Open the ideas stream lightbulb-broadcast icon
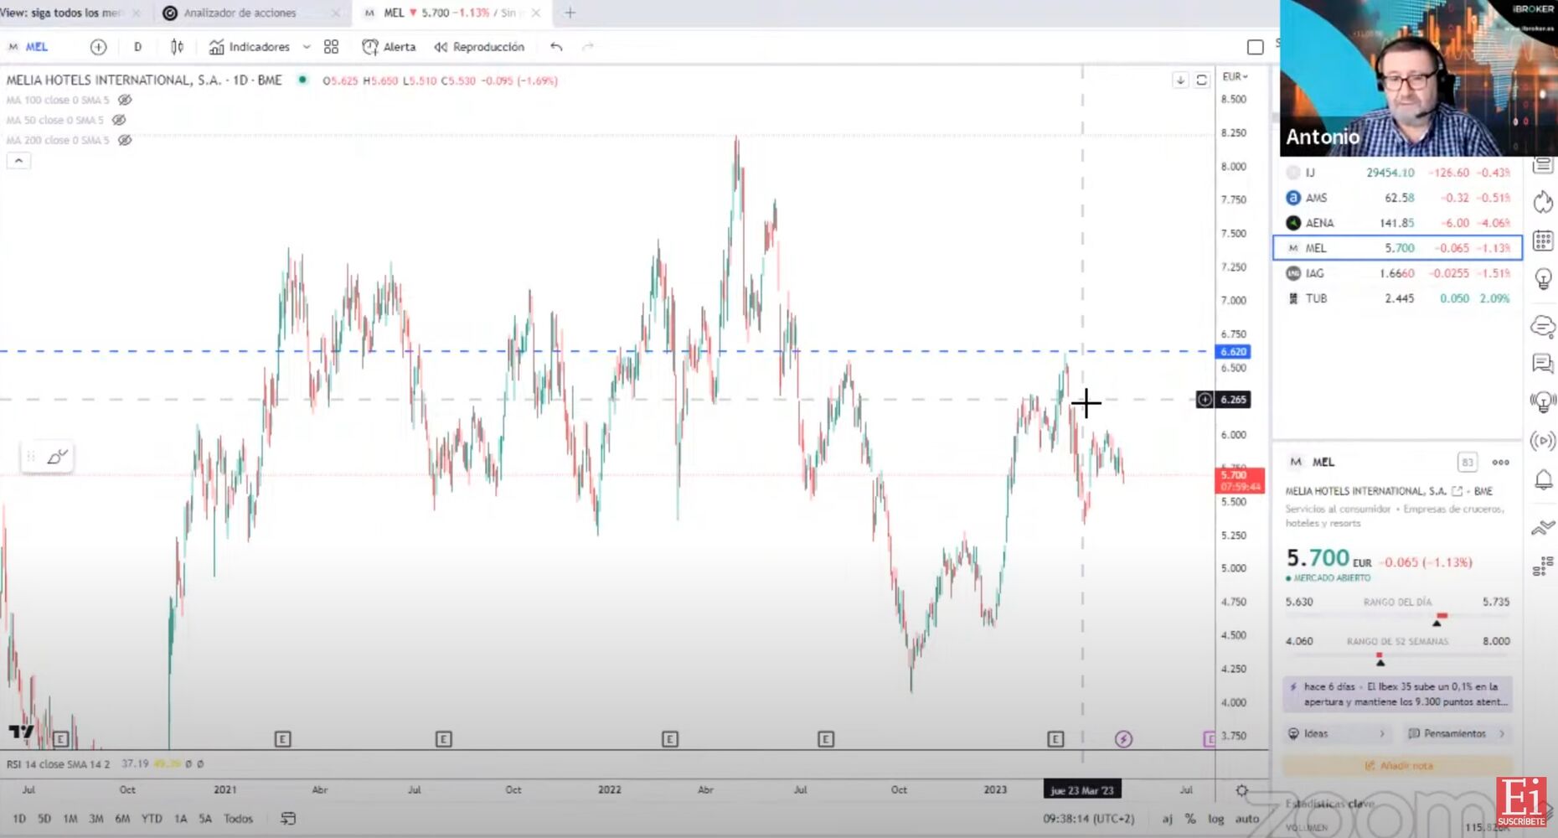The image size is (1558, 838). click(1543, 402)
